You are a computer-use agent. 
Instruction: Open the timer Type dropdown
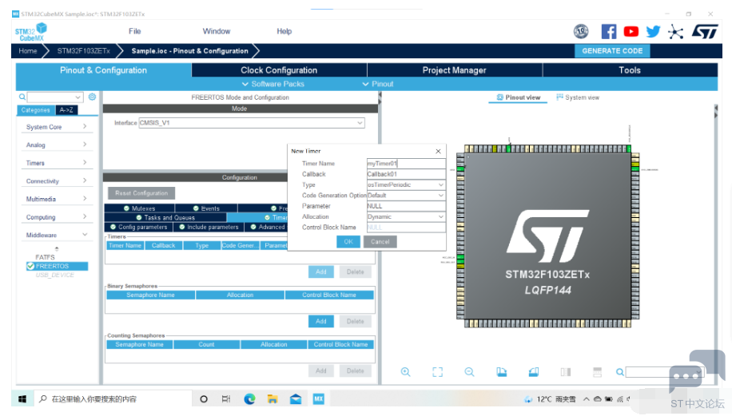(x=406, y=184)
